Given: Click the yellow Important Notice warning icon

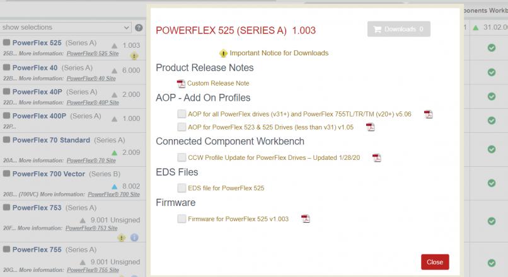Looking at the screenshot, I should click(x=223, y=53).
